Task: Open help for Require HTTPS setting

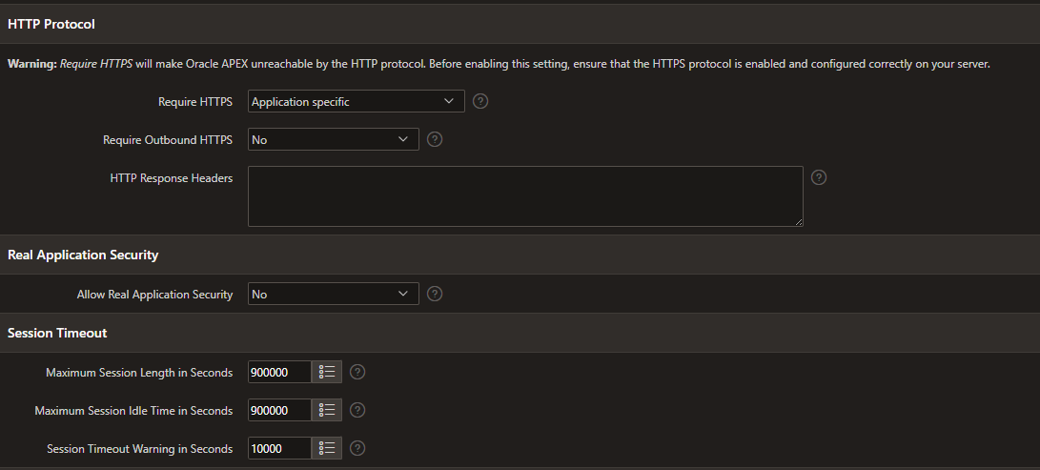Action: coord(480,101)
